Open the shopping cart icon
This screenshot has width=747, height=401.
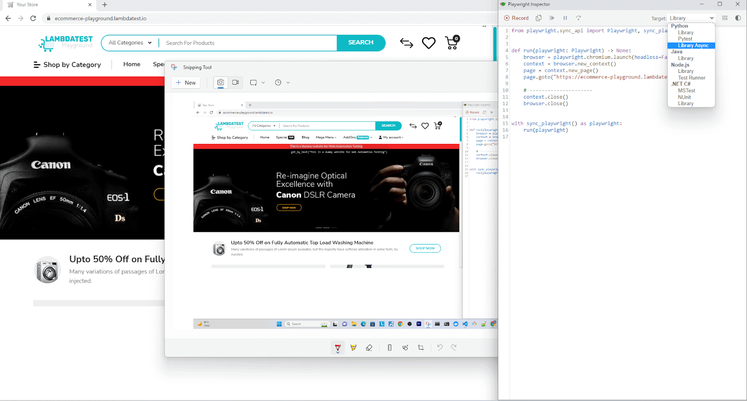click(x=452, y=43)
